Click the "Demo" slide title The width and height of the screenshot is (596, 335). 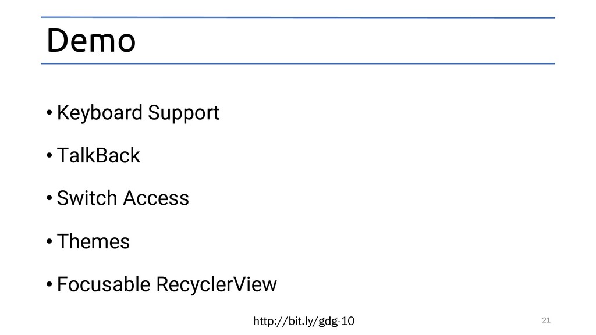pos(91,40)
